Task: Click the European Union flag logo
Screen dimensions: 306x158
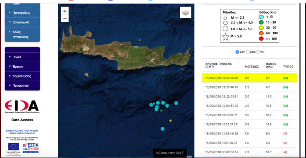Action: point(14,147)
